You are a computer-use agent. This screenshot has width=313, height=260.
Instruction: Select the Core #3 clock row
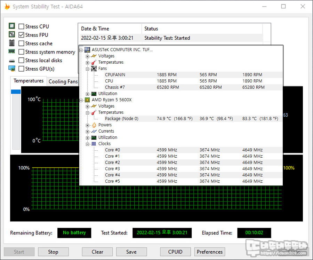click(193, 169)
